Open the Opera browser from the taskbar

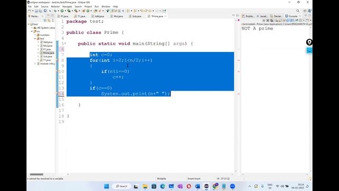pos(189,186)
